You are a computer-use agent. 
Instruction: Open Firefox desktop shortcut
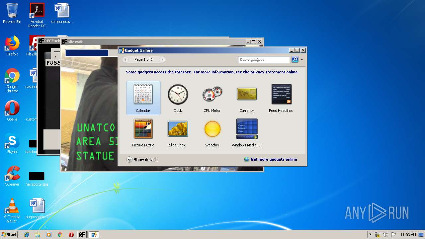[12, 46]
